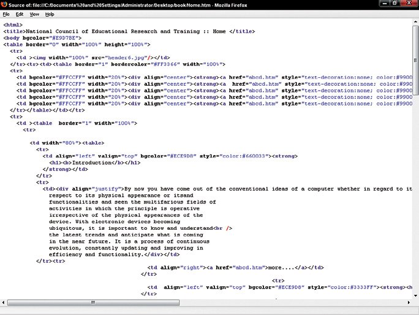419x315 pixels.
Task: Click the vertical scrollbar thumb
Action: pyautogui.click(x=415, y=60)
